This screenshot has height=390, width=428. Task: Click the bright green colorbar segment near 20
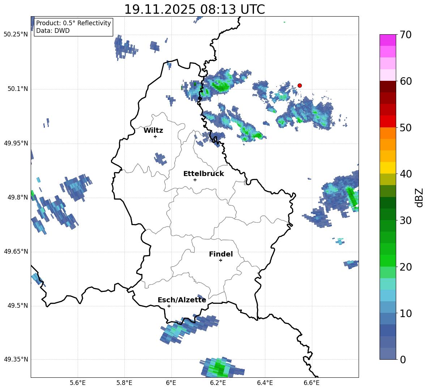pos(388,260)
